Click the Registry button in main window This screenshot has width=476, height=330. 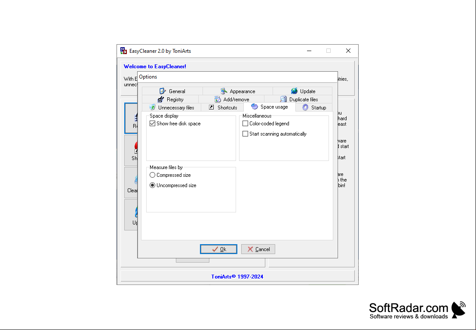click(x=131, y=118)
